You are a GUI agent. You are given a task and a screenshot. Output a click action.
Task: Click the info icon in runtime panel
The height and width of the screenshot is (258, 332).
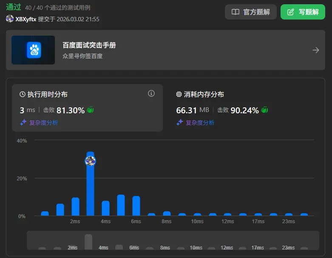(151, 94)
